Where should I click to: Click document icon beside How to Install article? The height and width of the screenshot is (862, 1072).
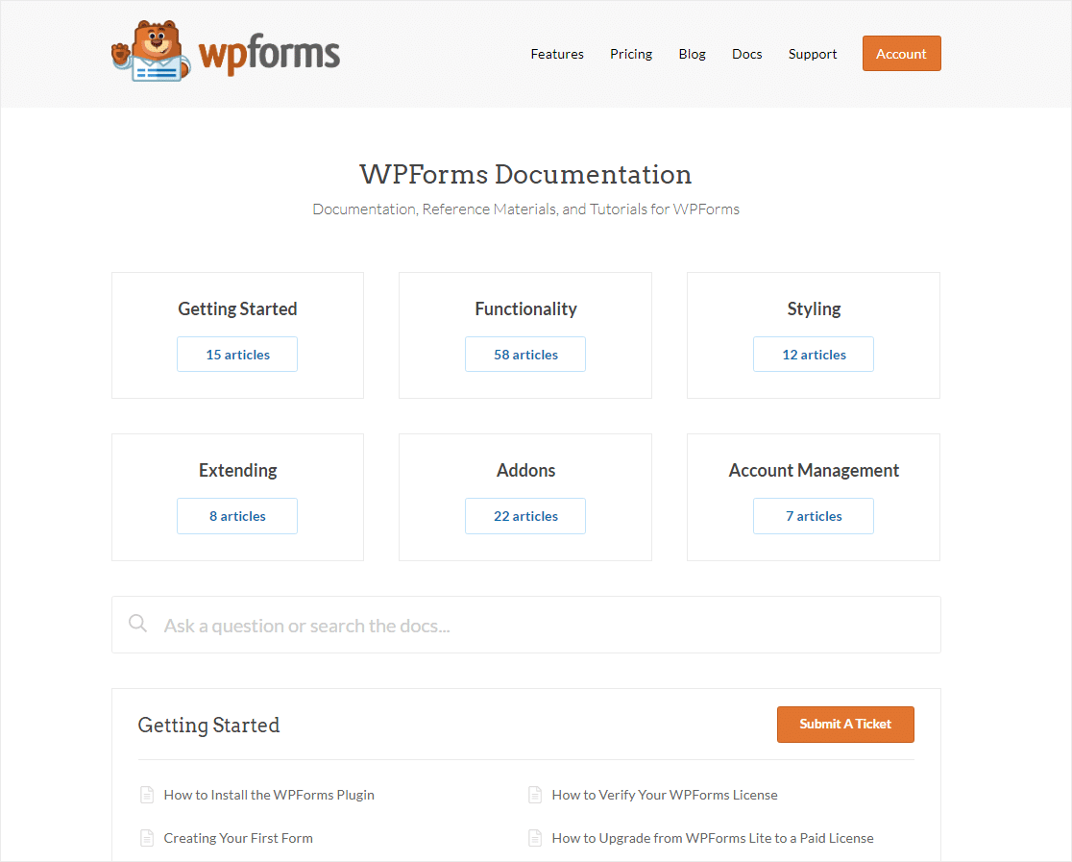click(x=147, y=795)
